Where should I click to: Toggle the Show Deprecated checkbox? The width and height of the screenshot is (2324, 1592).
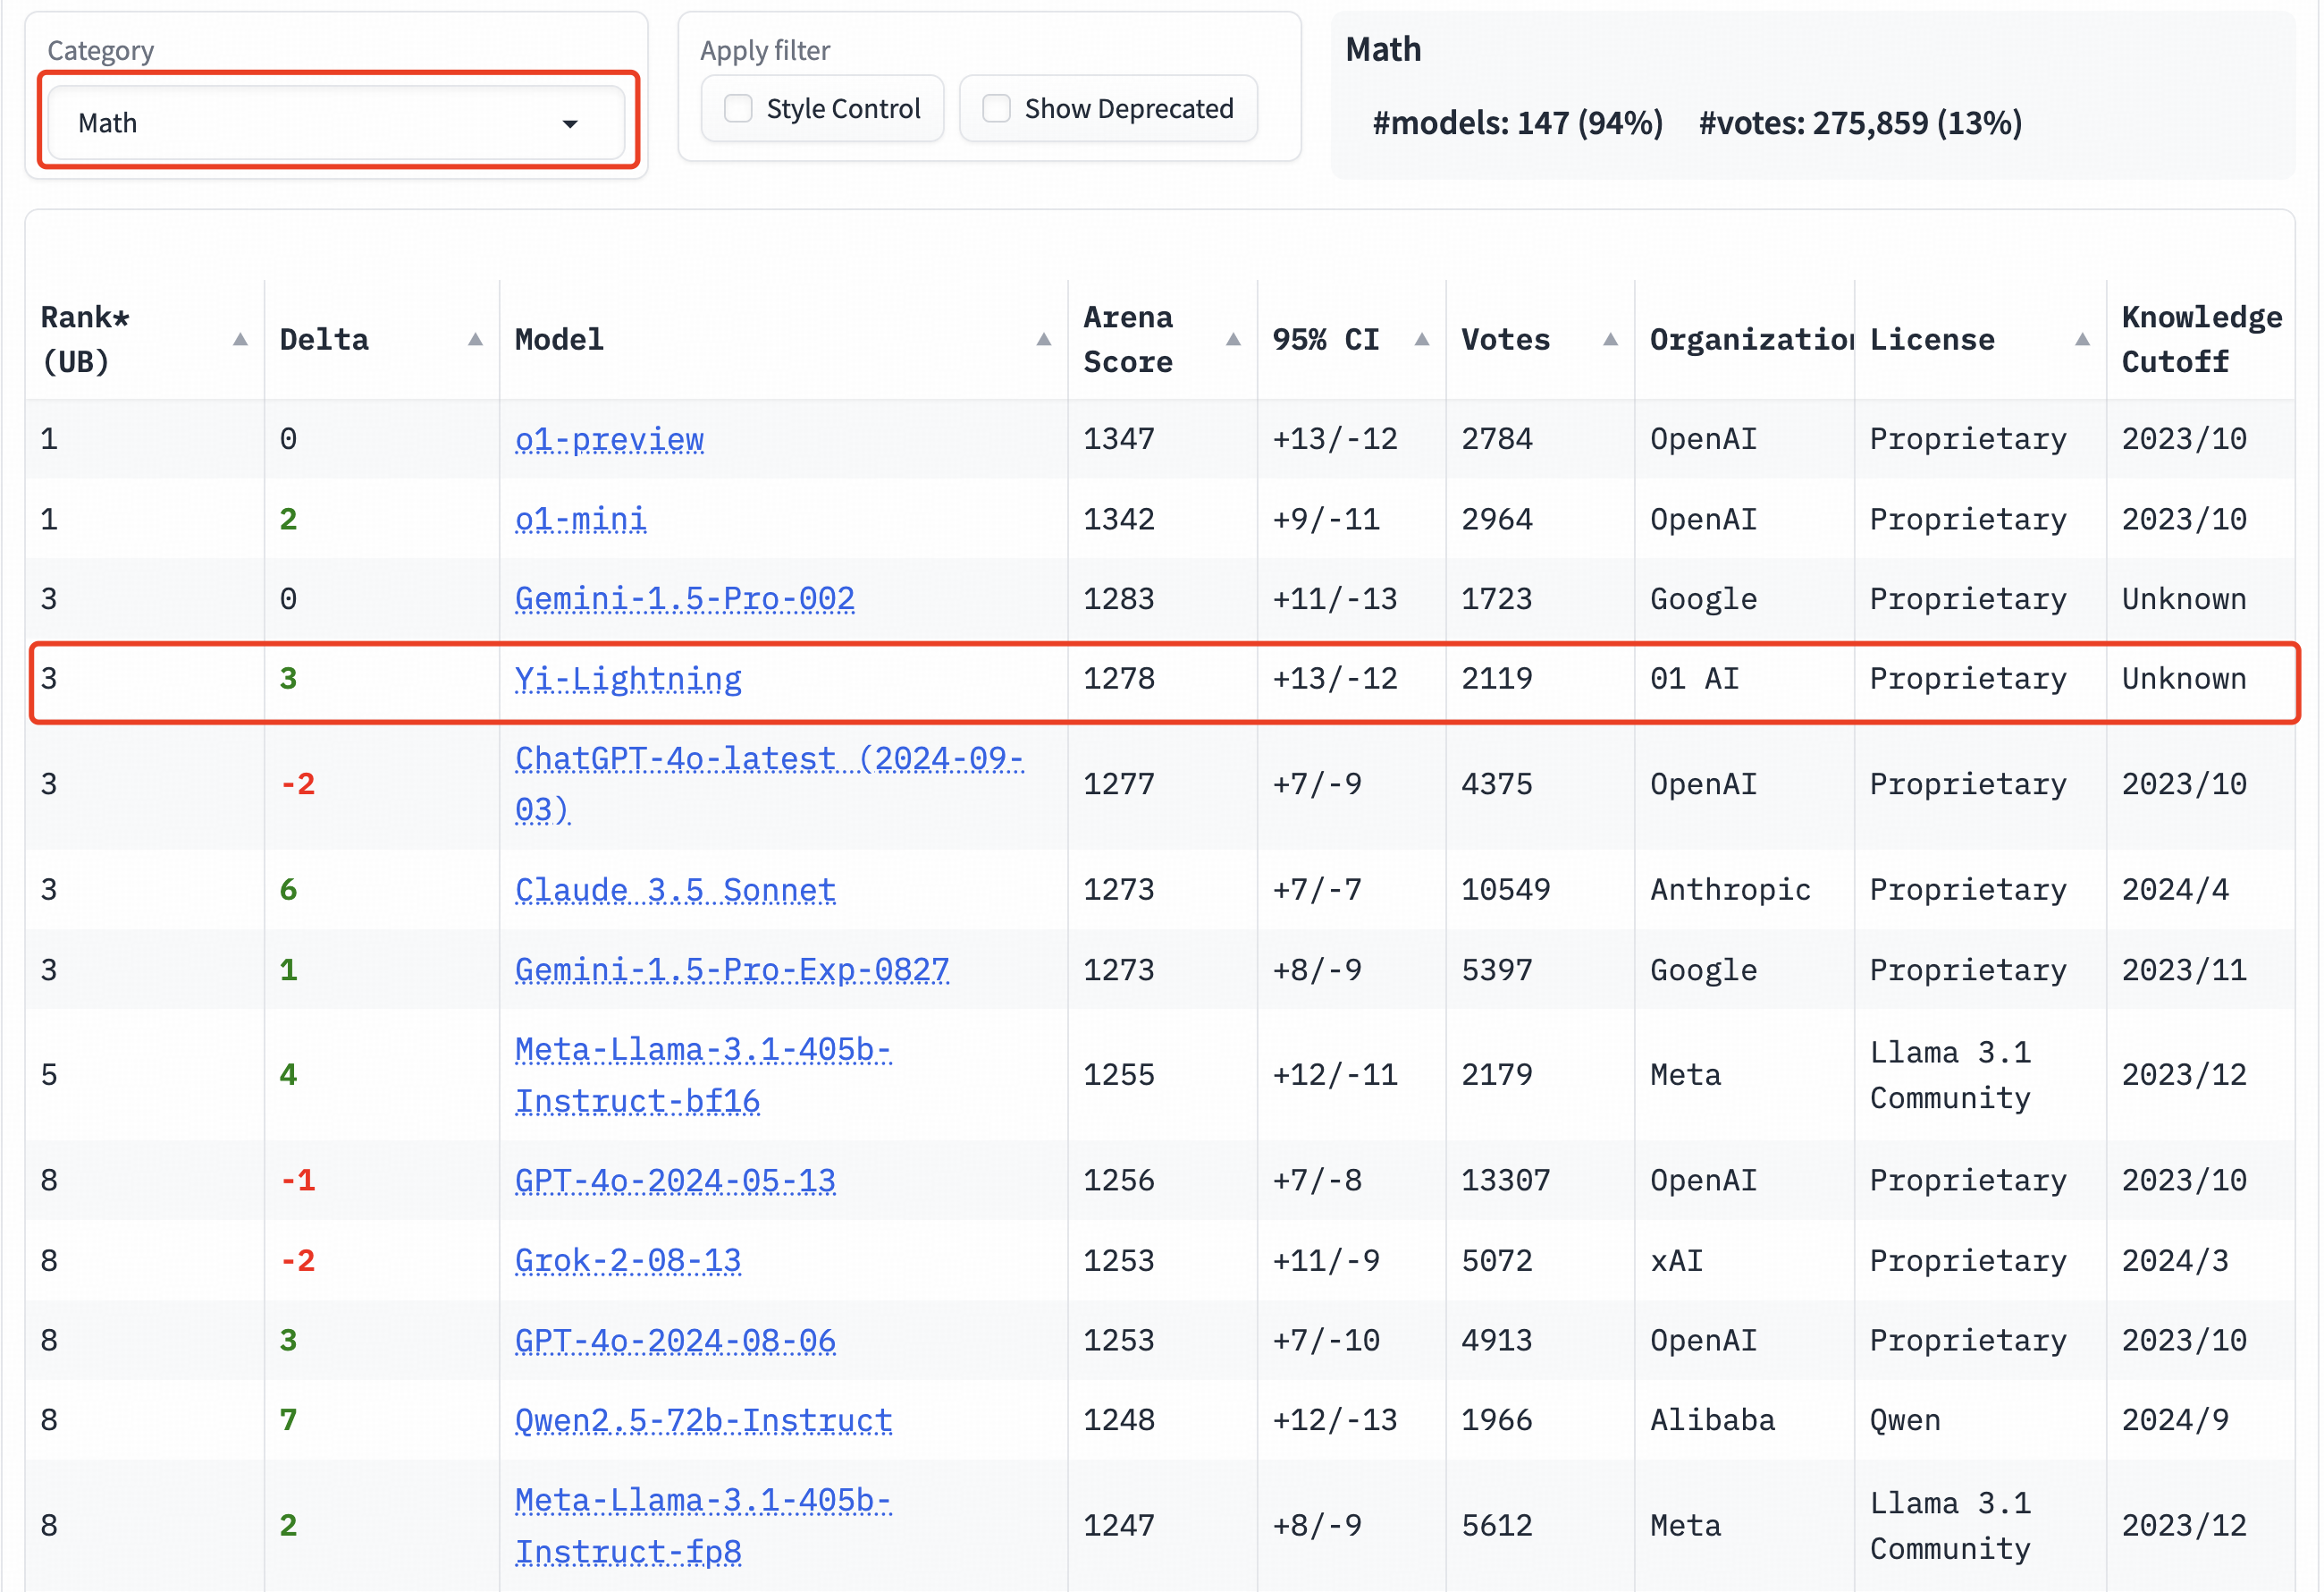[996, 108]
